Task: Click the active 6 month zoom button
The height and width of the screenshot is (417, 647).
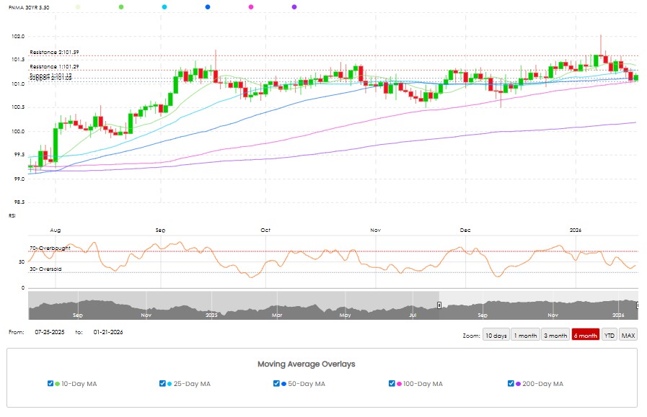Action: pyautogui.click(x=586, y=336)
